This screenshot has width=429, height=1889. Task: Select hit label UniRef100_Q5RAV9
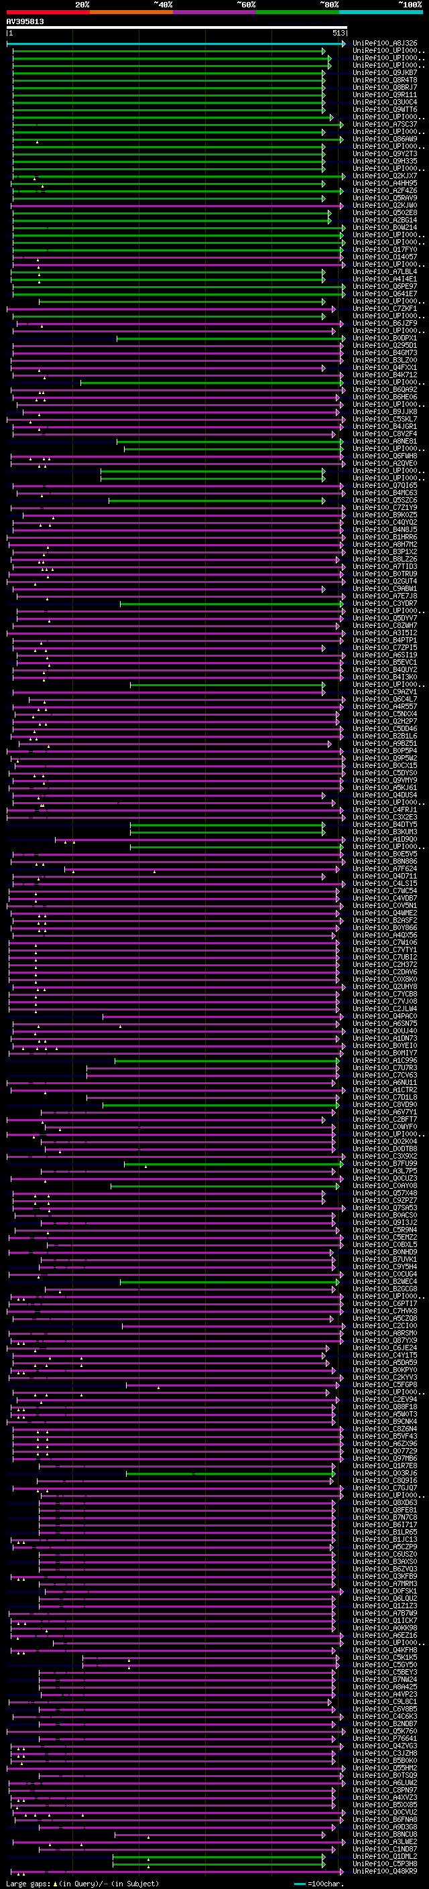385,198
